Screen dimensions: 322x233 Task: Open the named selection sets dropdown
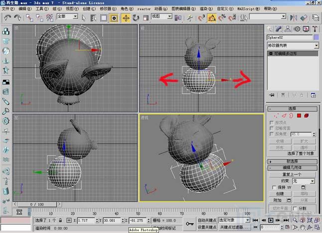point(268,16)
